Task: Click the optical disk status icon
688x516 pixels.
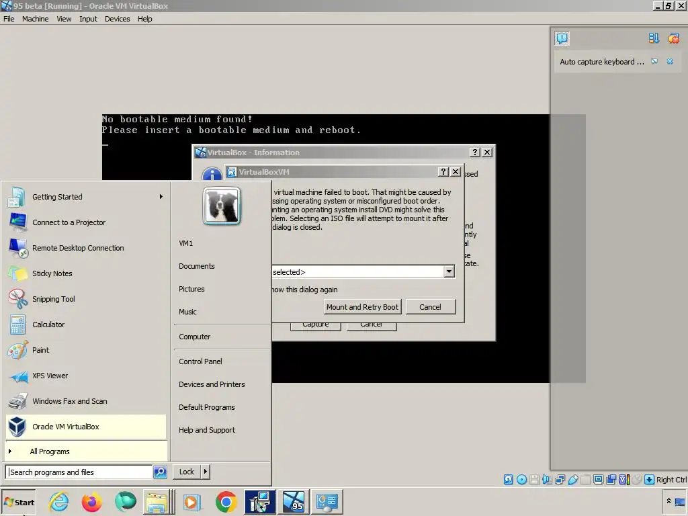Action: point(521,480)
